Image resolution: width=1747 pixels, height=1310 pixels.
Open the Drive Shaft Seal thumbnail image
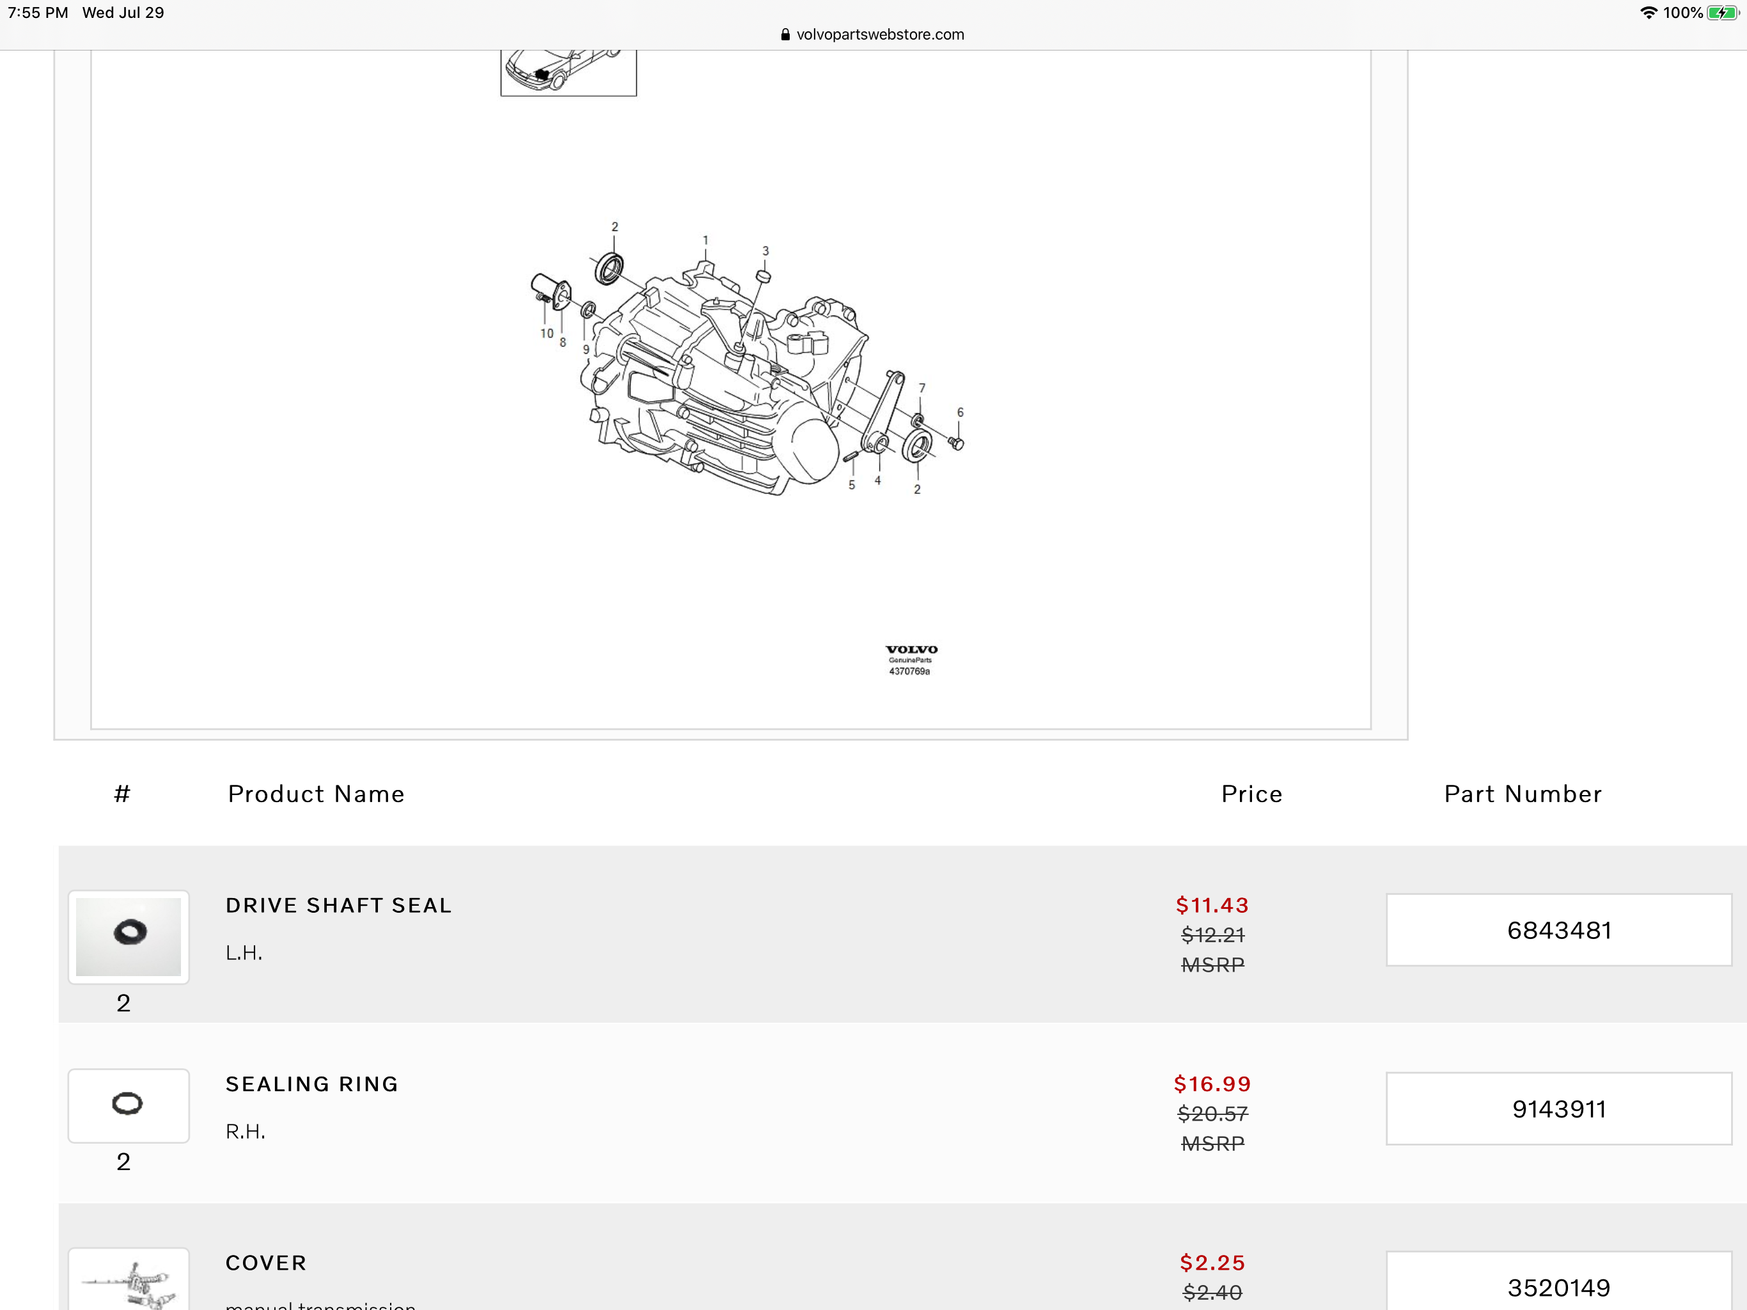coord(129,936)
